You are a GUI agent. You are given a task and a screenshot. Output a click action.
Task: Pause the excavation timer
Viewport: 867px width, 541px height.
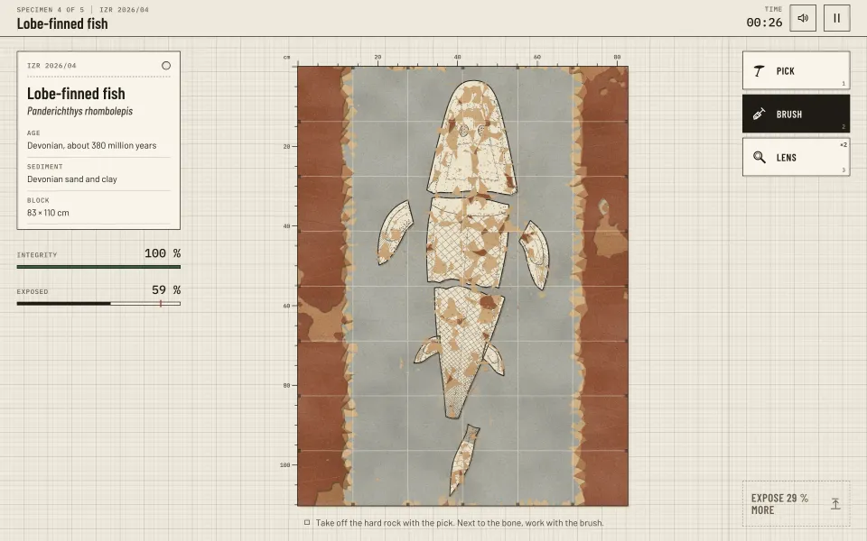click(x=836, y=18)
